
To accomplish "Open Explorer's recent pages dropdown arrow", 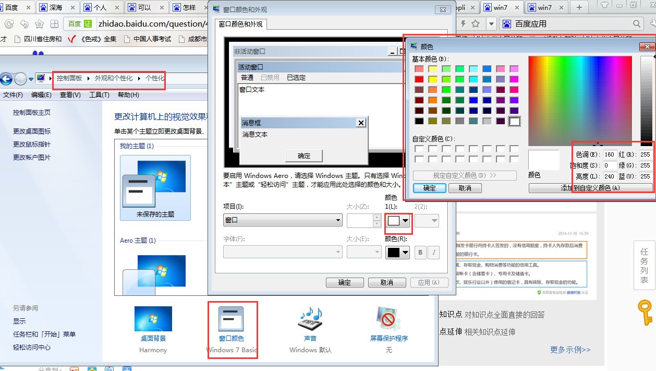I will (31, 79).
